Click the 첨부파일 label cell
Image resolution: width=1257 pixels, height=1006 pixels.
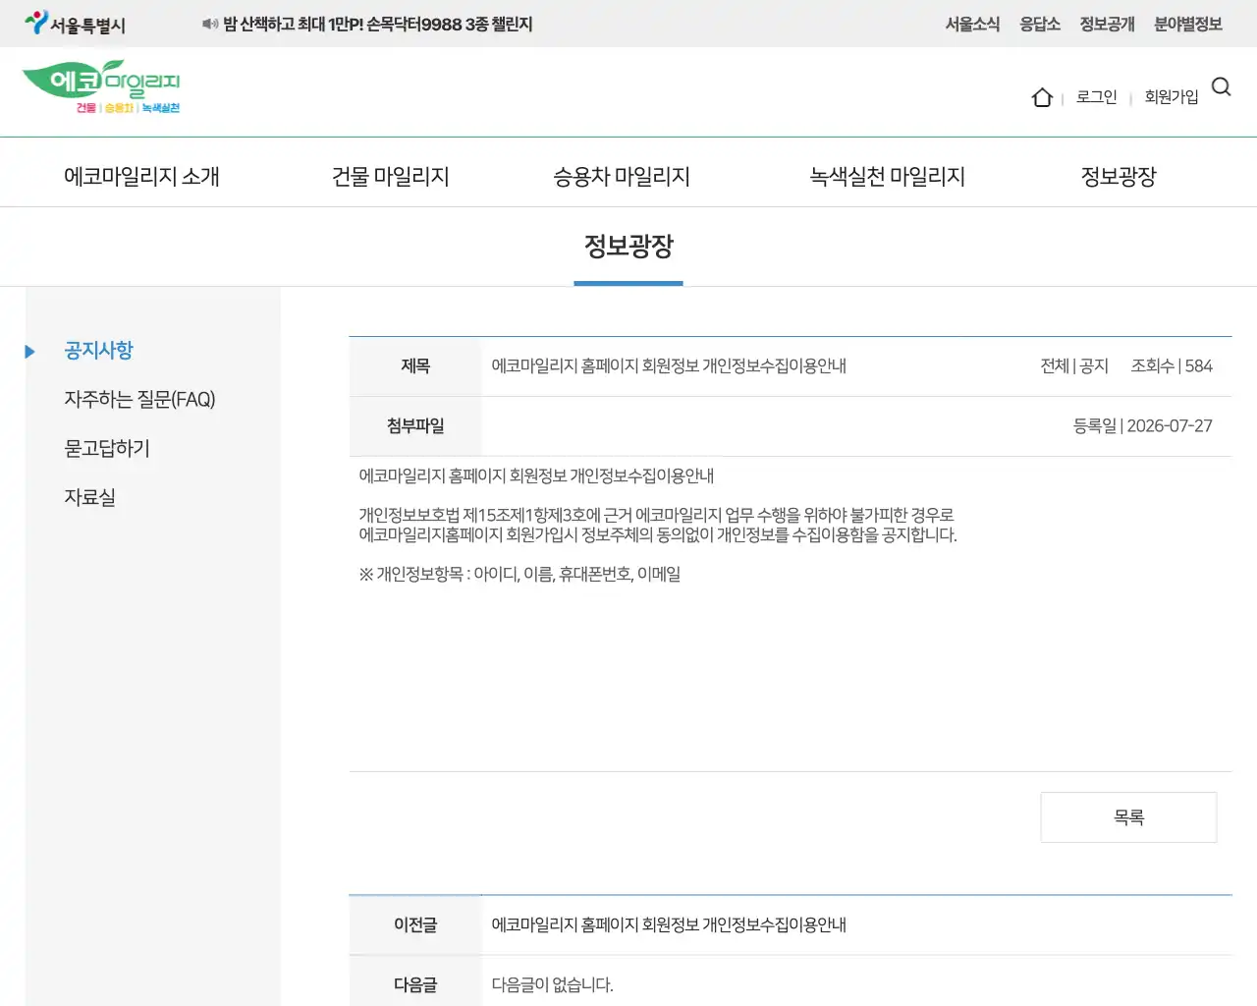click(415, 425)
